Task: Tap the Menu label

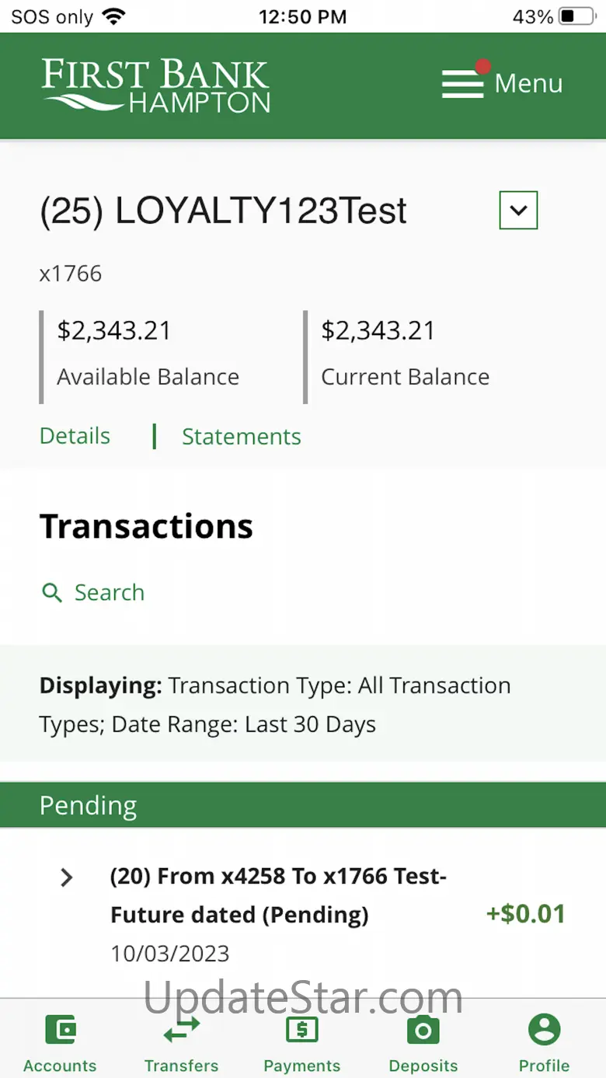Action: pyautogui.click(x=528, y=84)
